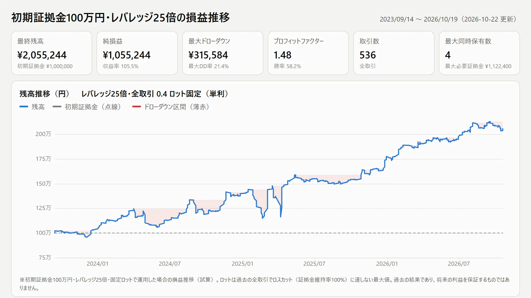Click the プロフィットファクター card label
The height and width of the screenshot is (298, 531).
pos(299,41)
